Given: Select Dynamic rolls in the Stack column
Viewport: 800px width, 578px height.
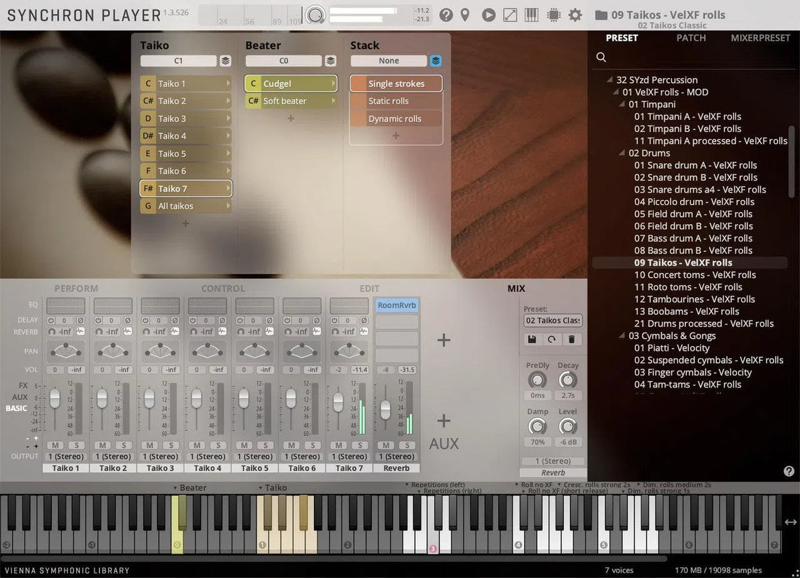Looking at the screenshot, I should coord(395,119).
